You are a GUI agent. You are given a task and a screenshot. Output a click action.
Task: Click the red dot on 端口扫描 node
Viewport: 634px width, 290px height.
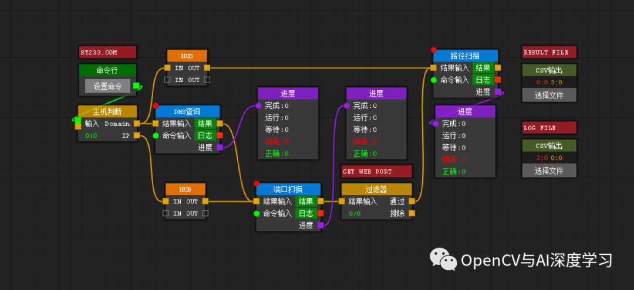coord(257,183)
